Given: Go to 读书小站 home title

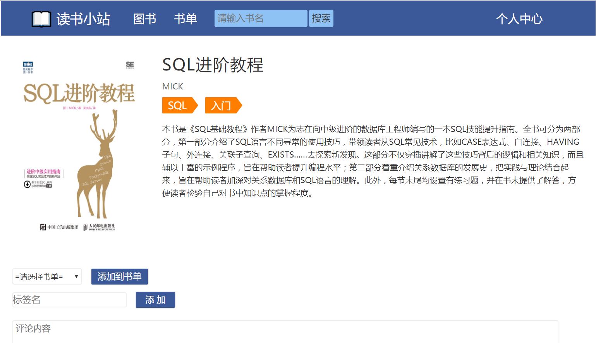Looking at the screenshot, I should point(83,19).
